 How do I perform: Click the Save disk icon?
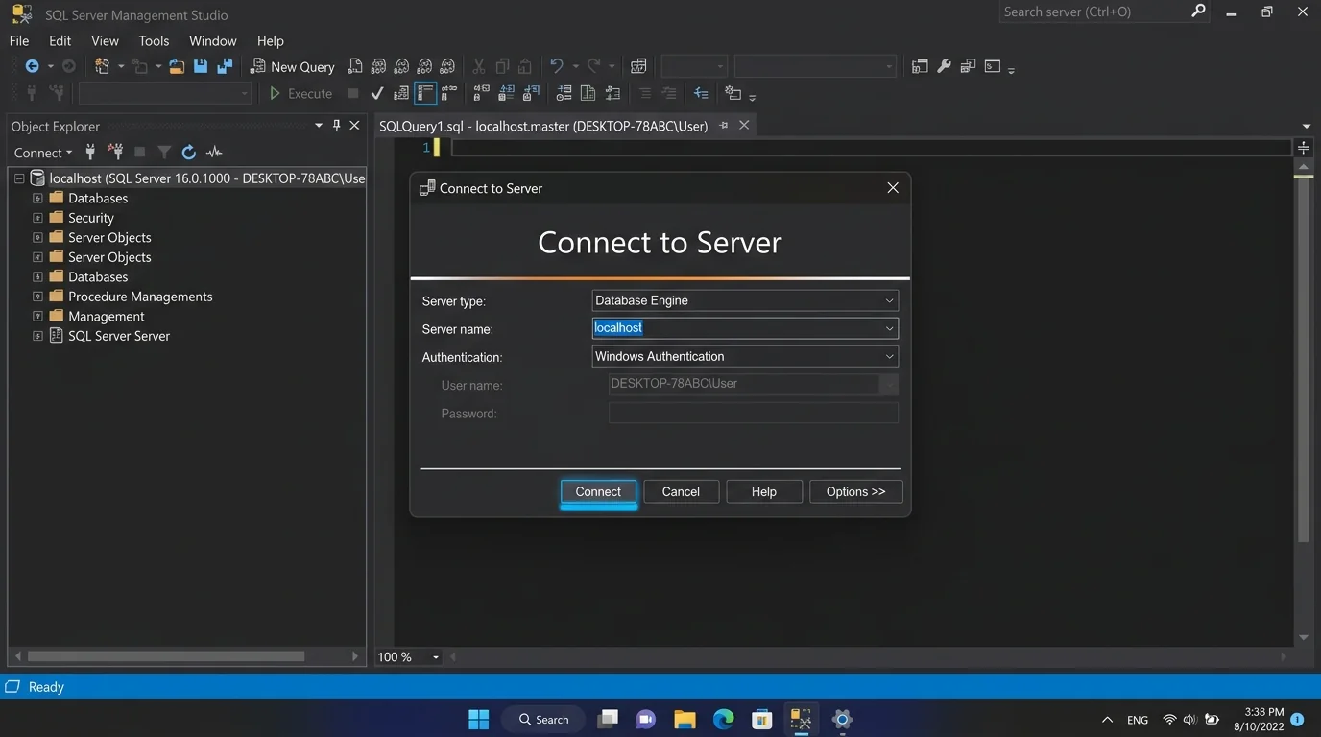click(x=201, y=66)
